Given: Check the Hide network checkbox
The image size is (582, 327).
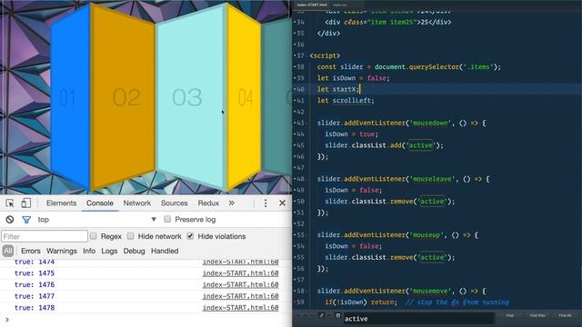Looking at the screenshot, I should click(x=130, y=236).
